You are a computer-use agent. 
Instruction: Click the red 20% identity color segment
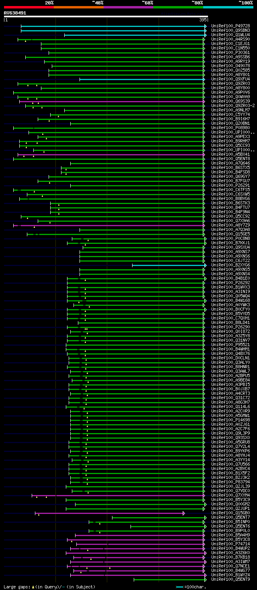click(29, 7)
